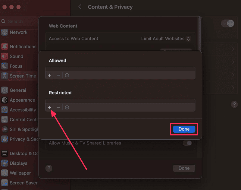Open Access to Web Content dropdown
The image size is (241, 190).
(166, 39)
